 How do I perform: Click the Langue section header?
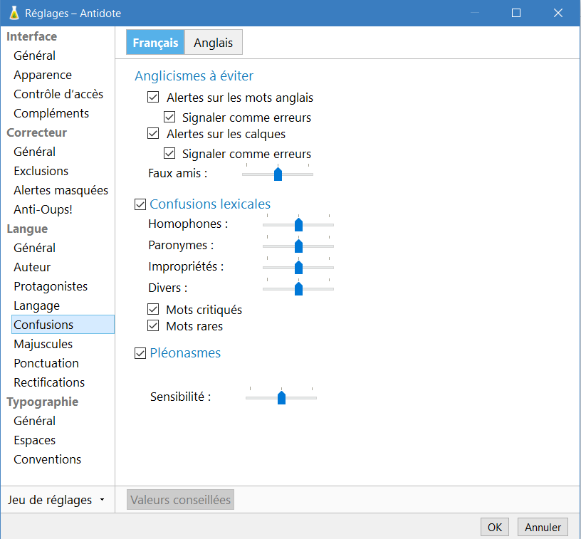tap(27, 229)
